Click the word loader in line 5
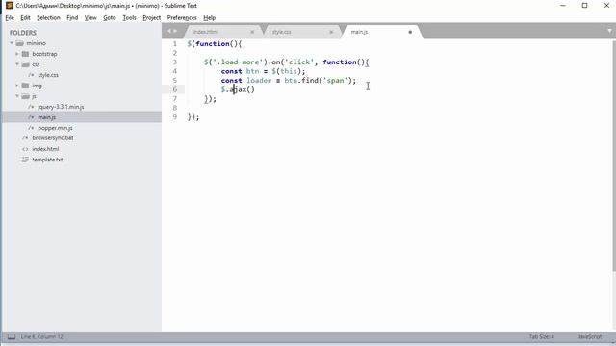616x346 pixels. (x=259, y=81)
